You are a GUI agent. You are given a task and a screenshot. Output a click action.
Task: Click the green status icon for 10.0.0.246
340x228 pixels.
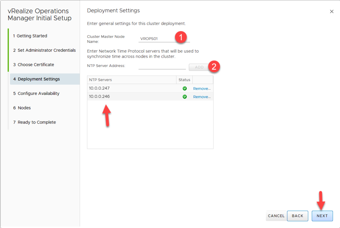185,97
